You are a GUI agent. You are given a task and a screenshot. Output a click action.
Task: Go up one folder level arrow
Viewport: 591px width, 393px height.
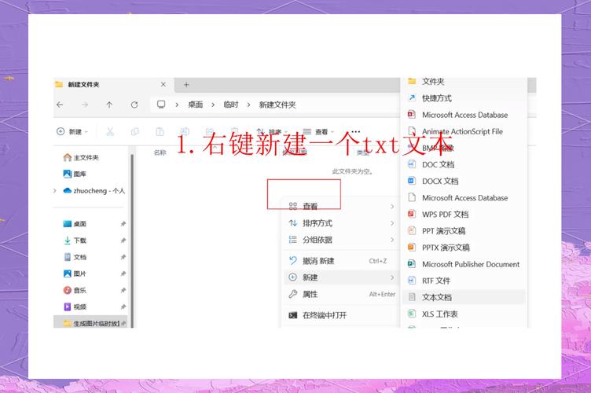(x=109, y=105)
